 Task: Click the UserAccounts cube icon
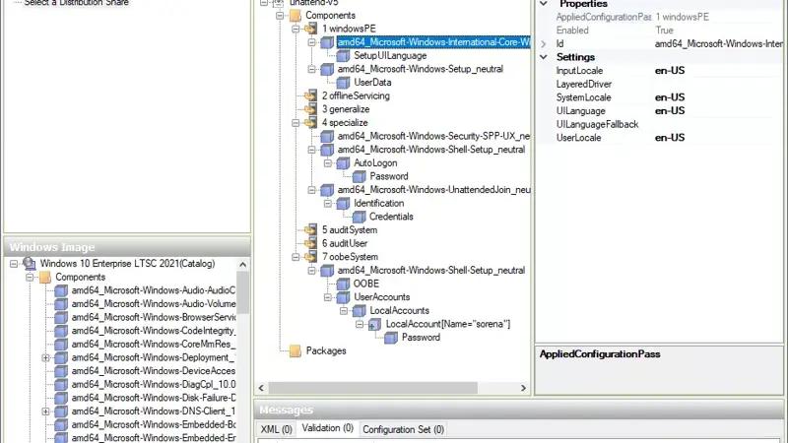click(343, 297)
